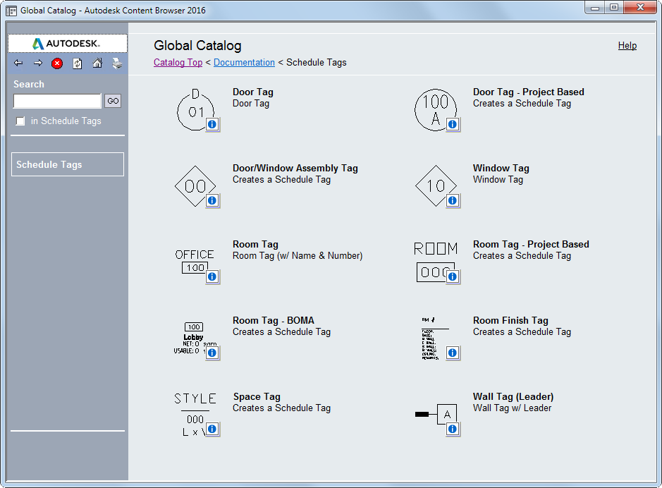This screenshot has height=488, width=662.
Task: Go forward with the right arrow icon
Action: [38, 63]
